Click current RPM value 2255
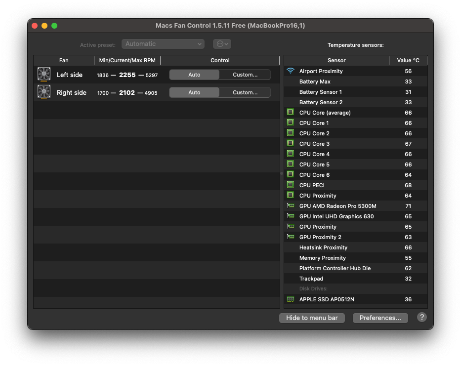The height and width of the screenshot is (366, 461). (x=127, y=75)
